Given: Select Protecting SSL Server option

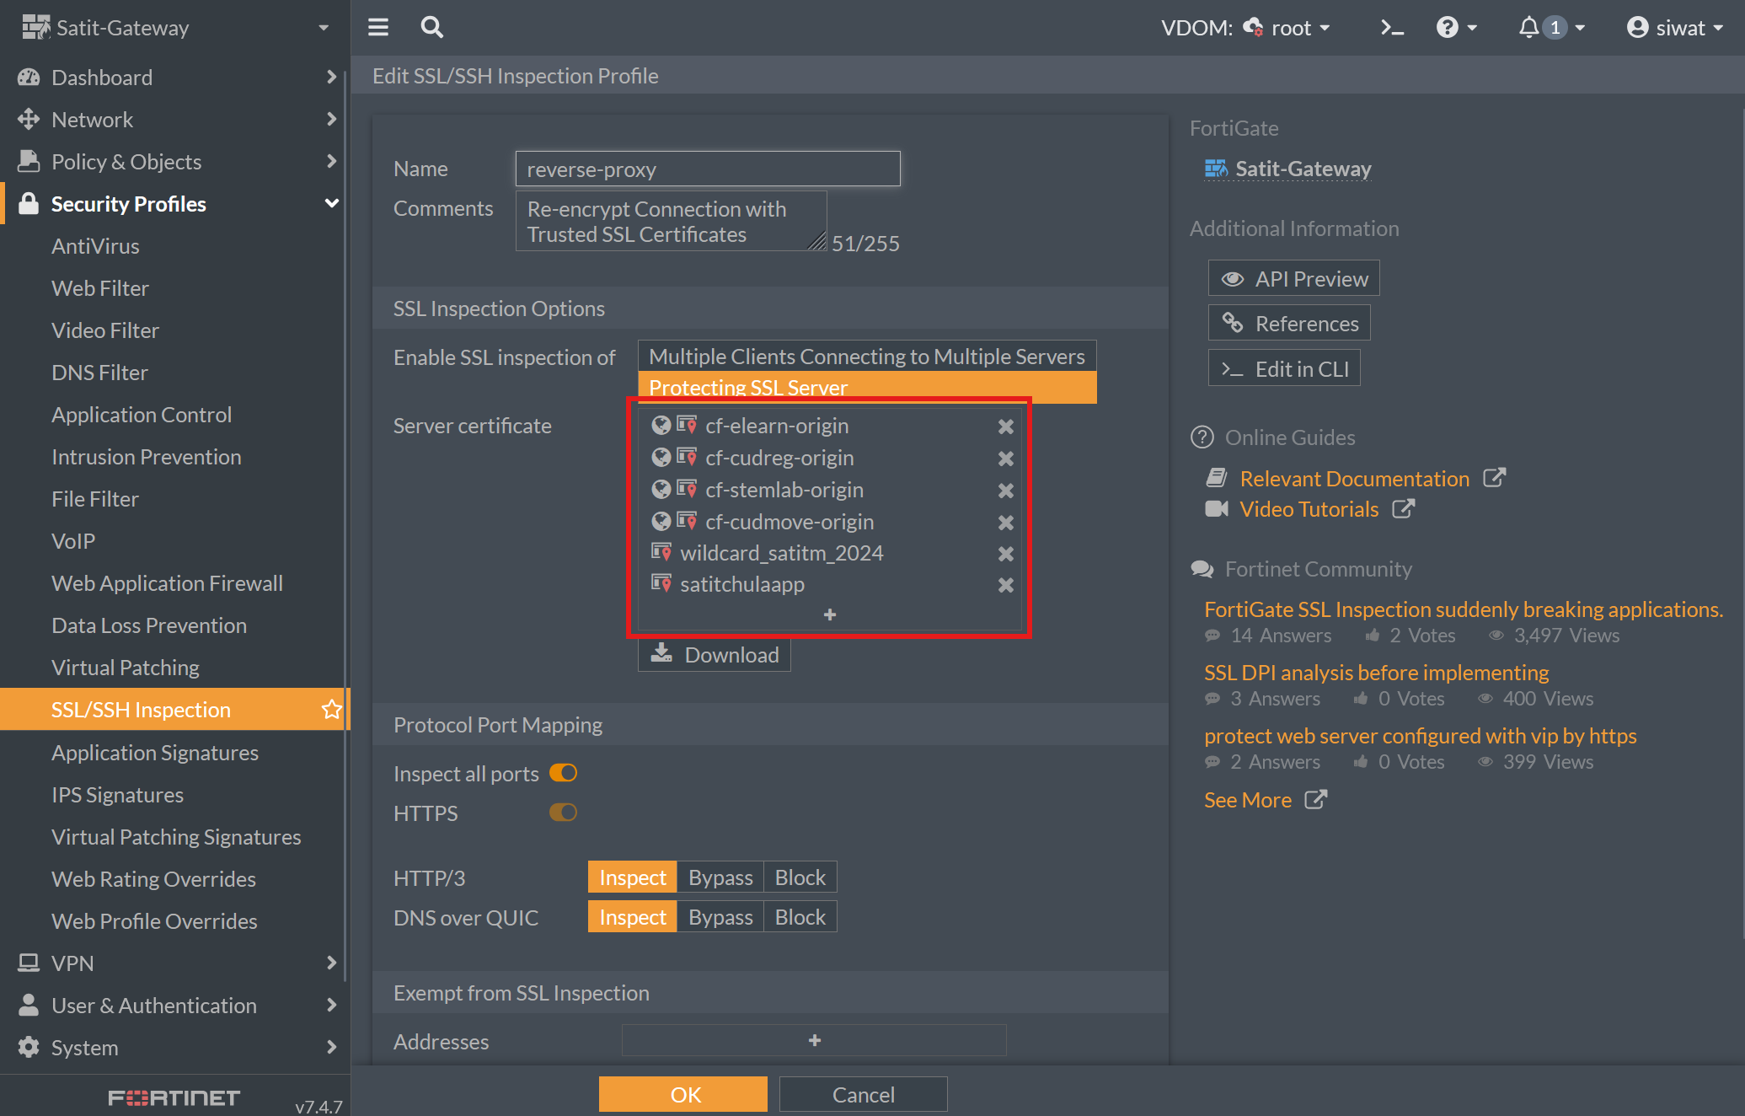Looking at the screenshot, I should click(x=867, y=387).
